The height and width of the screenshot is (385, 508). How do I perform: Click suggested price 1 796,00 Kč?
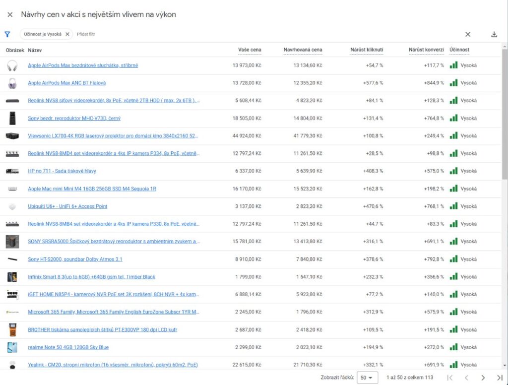click(309, 312)
